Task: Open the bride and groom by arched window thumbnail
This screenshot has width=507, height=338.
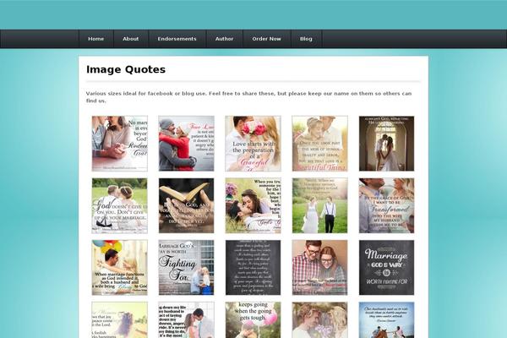Action: click(x=386, y=144)
